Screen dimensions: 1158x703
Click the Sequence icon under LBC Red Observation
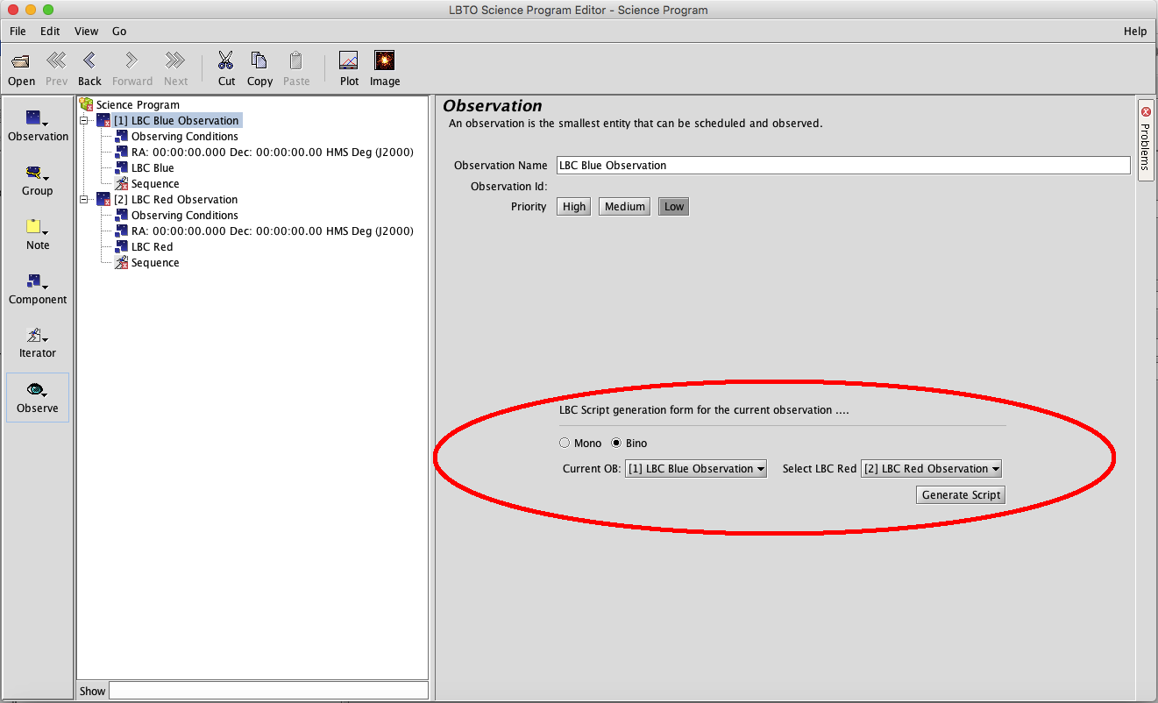tap(121, 262)
